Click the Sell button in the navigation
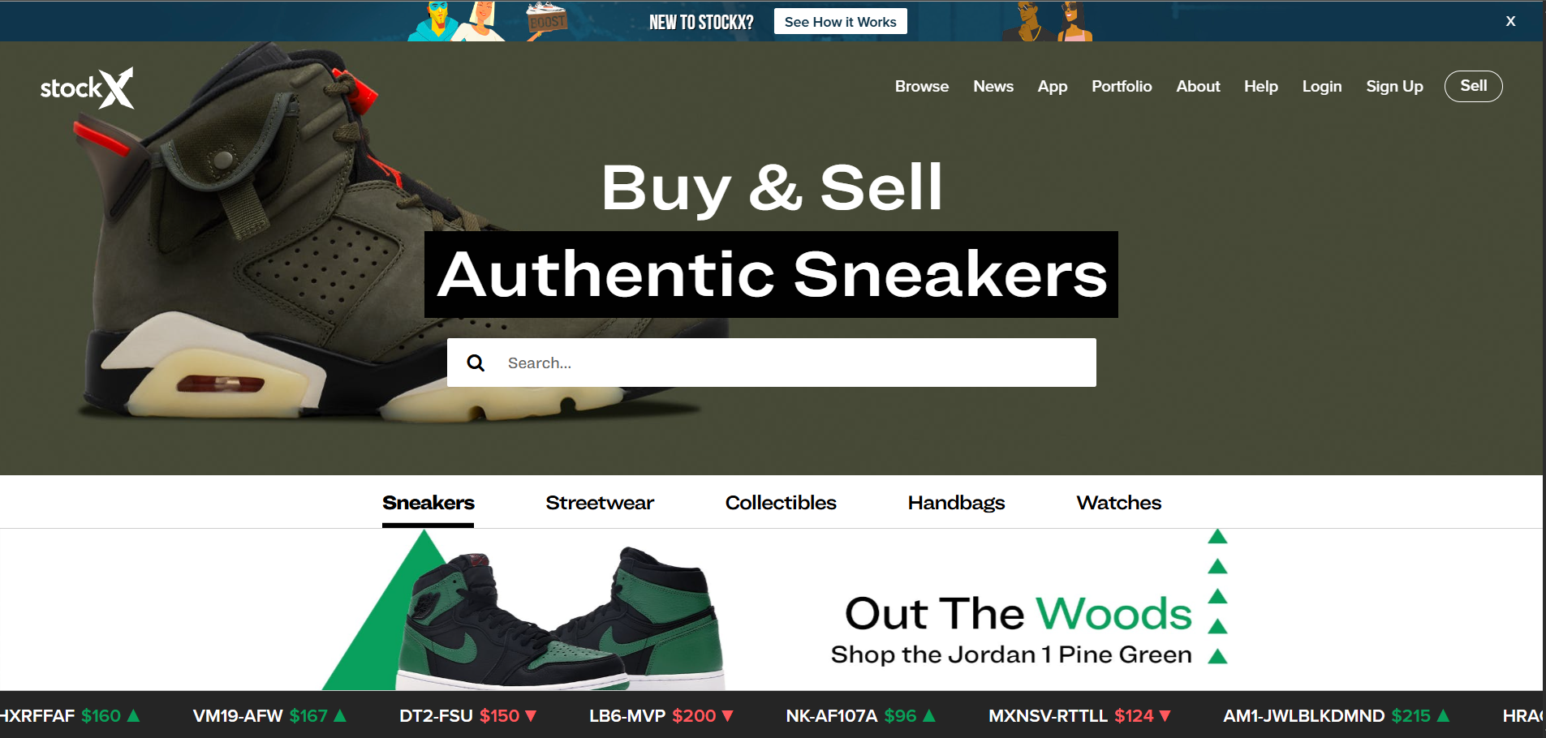1546x738 pixels. coord(1473,86)
